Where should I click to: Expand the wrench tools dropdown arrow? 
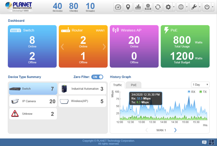[199, 7]
